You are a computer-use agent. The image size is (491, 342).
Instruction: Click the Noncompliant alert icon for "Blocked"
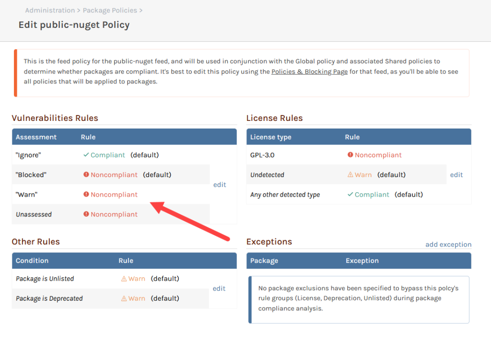(86, 175)
